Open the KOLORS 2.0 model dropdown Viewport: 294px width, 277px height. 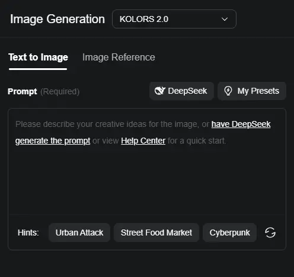[x=174, y=19]
